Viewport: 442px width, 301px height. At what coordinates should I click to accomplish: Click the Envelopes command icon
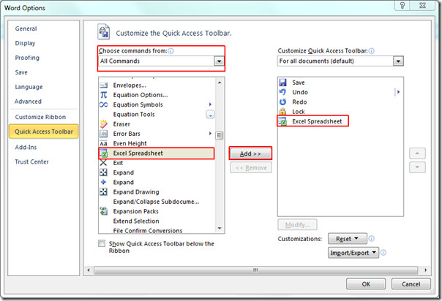coord(103,85)
